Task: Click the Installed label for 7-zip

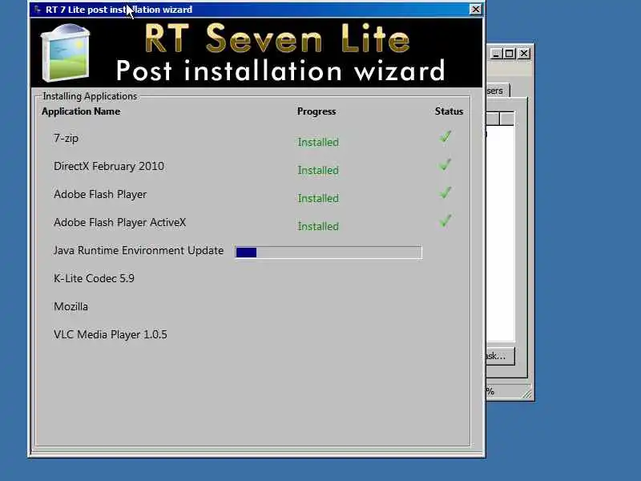Action: 318,143
